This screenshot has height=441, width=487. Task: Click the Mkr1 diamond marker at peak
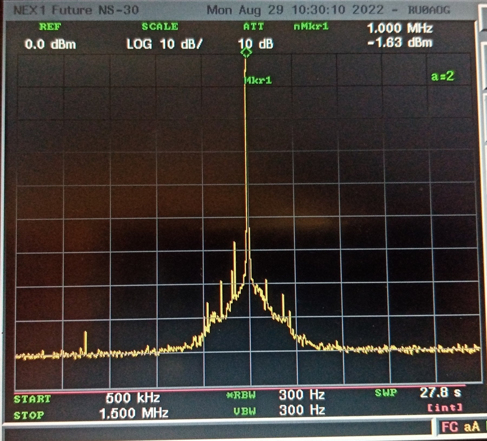(246, 53)
